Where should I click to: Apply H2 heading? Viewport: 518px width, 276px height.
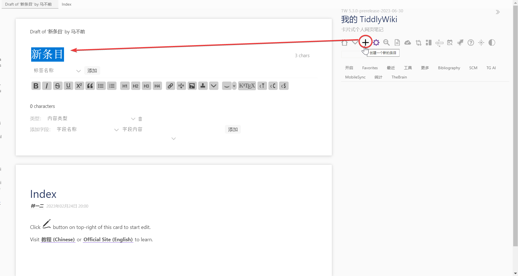(136, 86)
